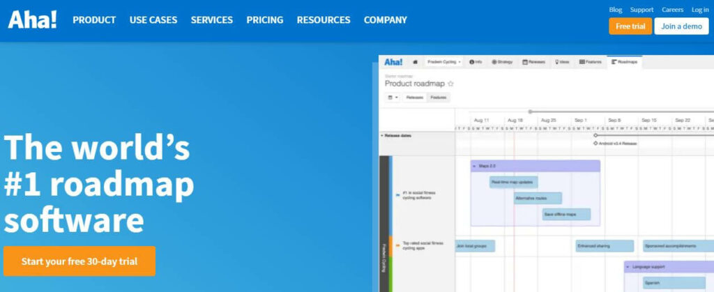Open the Fredwin Cycling product dropdown
This screenshot has height=292, width=714.
click(x=444, y=62)
